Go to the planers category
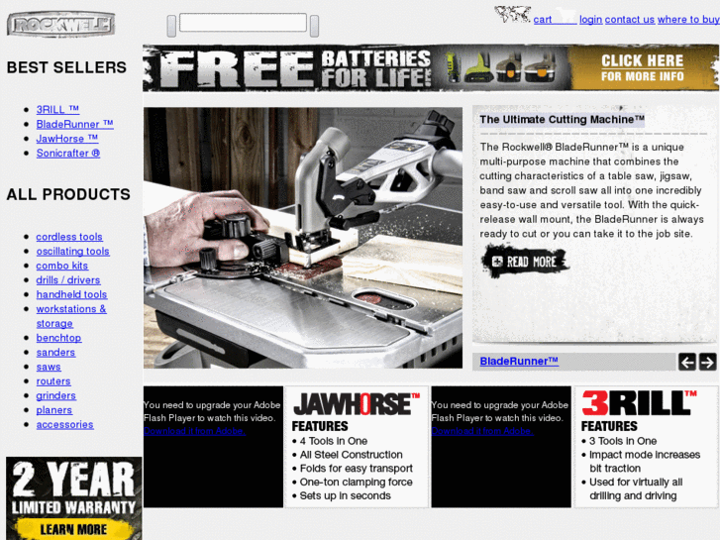 [x=54, y=410]
